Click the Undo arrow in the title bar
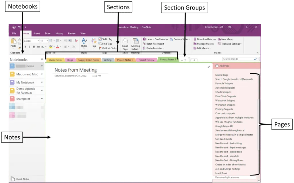This screenshot has height=183, width=294. click(20, 27)
